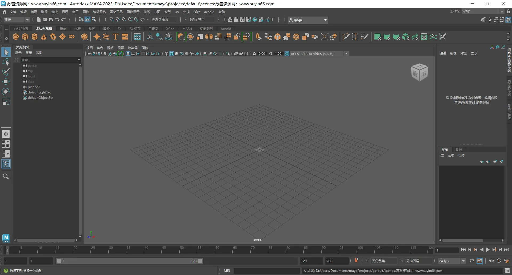Viewport: 512px width, 275px height.
Task: Toggle viewport lighting with the bulb icon
Action: coord(191,53)
